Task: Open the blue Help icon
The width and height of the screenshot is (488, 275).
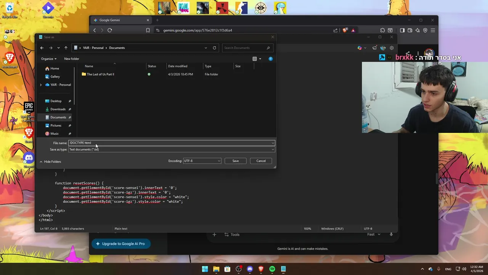Action: pyautogui.click(x=271, y=59)
